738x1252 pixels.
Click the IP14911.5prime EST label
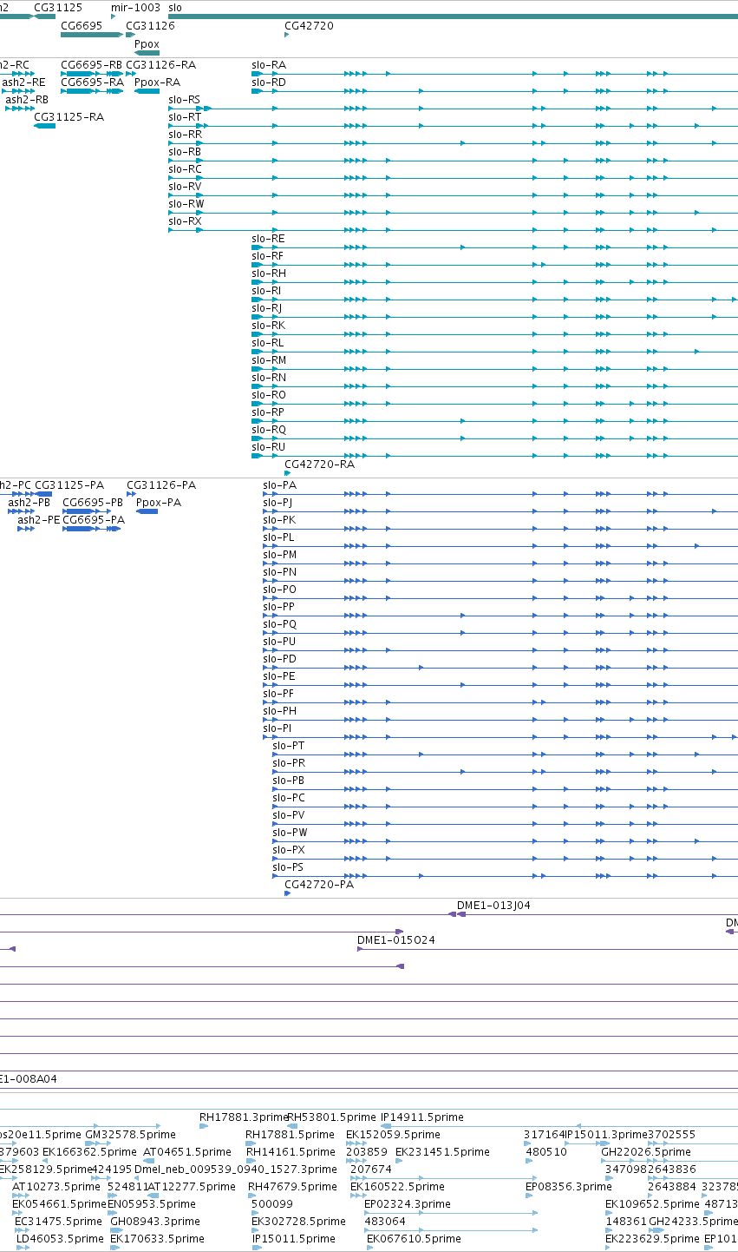(422, 1117)
